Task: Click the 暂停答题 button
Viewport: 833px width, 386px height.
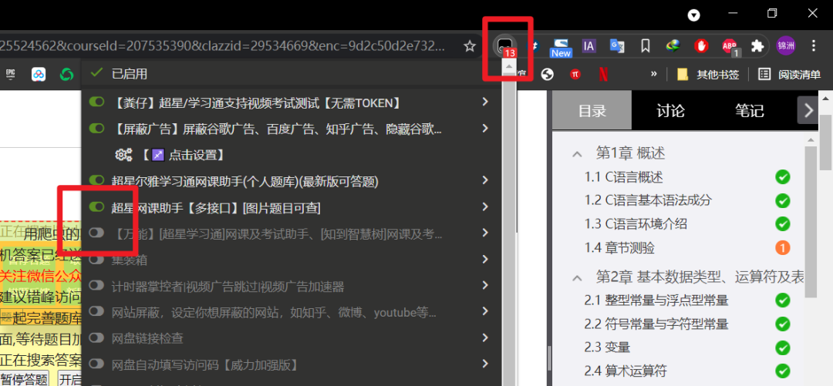Action: pyautogui.click(x=25, y=379)
